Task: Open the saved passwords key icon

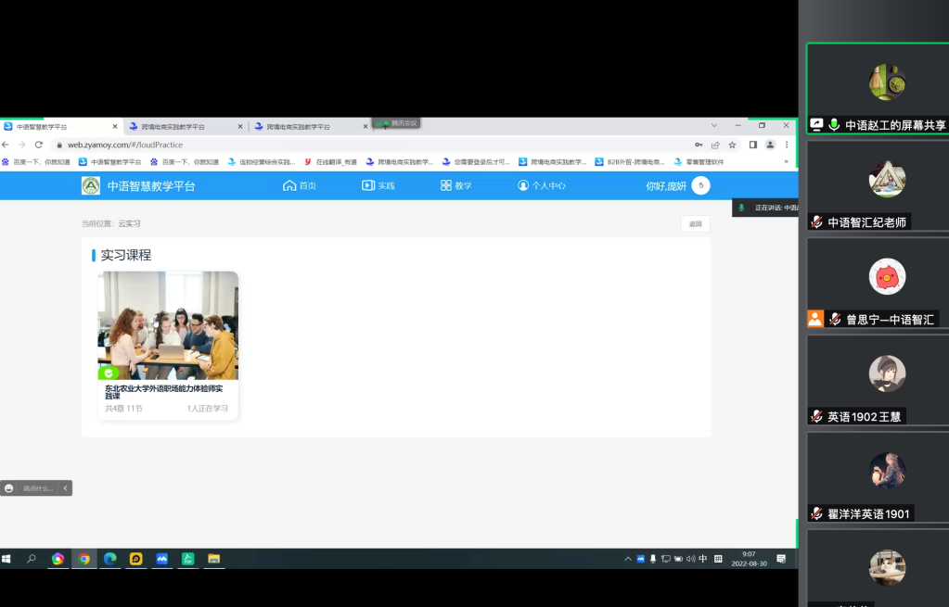Action: click(699, 145)
